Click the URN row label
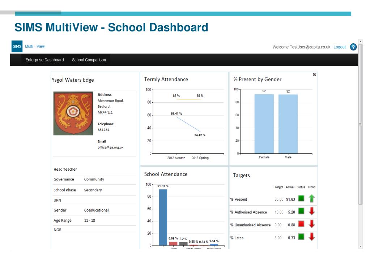Screen dimensions: 370x256 coord(57,200)
